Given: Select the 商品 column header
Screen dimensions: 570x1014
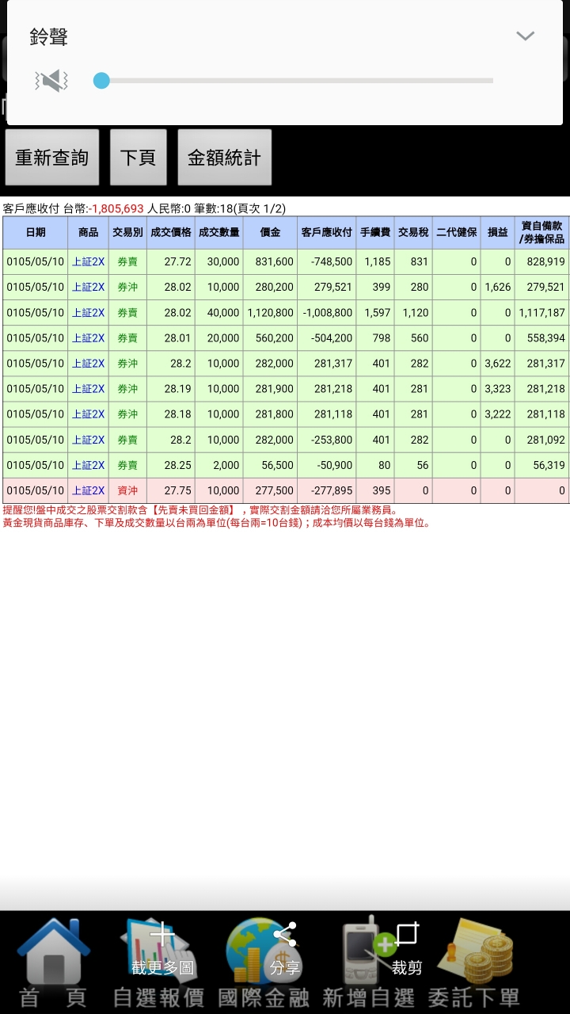Looking at the screenshot, I should pyautogui.click(x=88, y=232).
